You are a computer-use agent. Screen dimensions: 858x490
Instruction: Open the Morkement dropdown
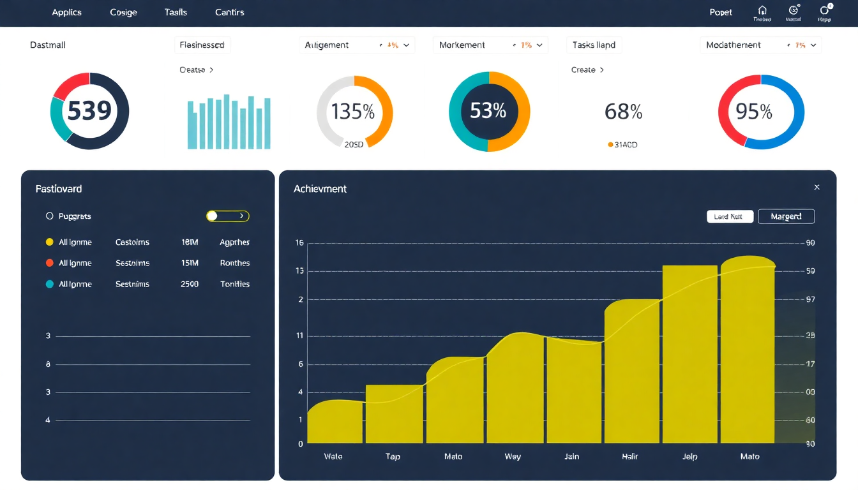(539, 45)
